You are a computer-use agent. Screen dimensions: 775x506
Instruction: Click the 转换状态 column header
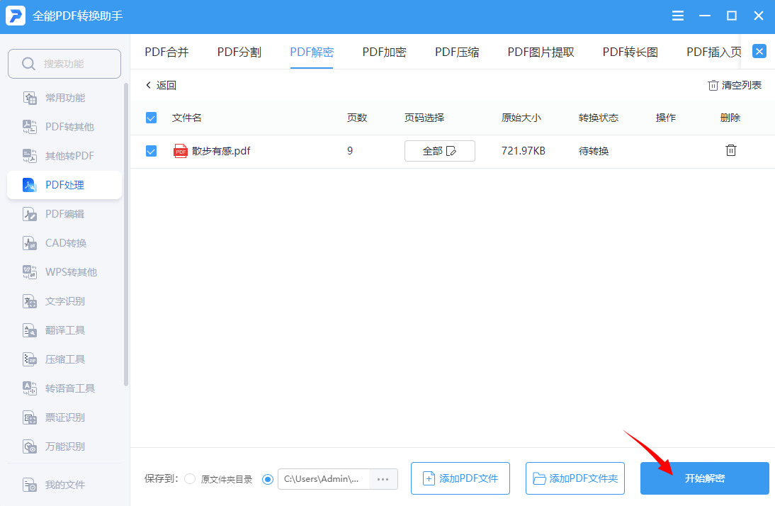pos(599,118)
